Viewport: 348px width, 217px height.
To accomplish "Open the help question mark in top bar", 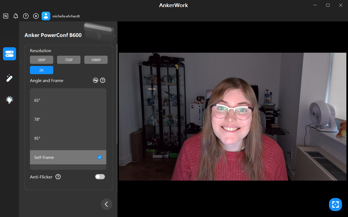I will [x=26, y=16].
